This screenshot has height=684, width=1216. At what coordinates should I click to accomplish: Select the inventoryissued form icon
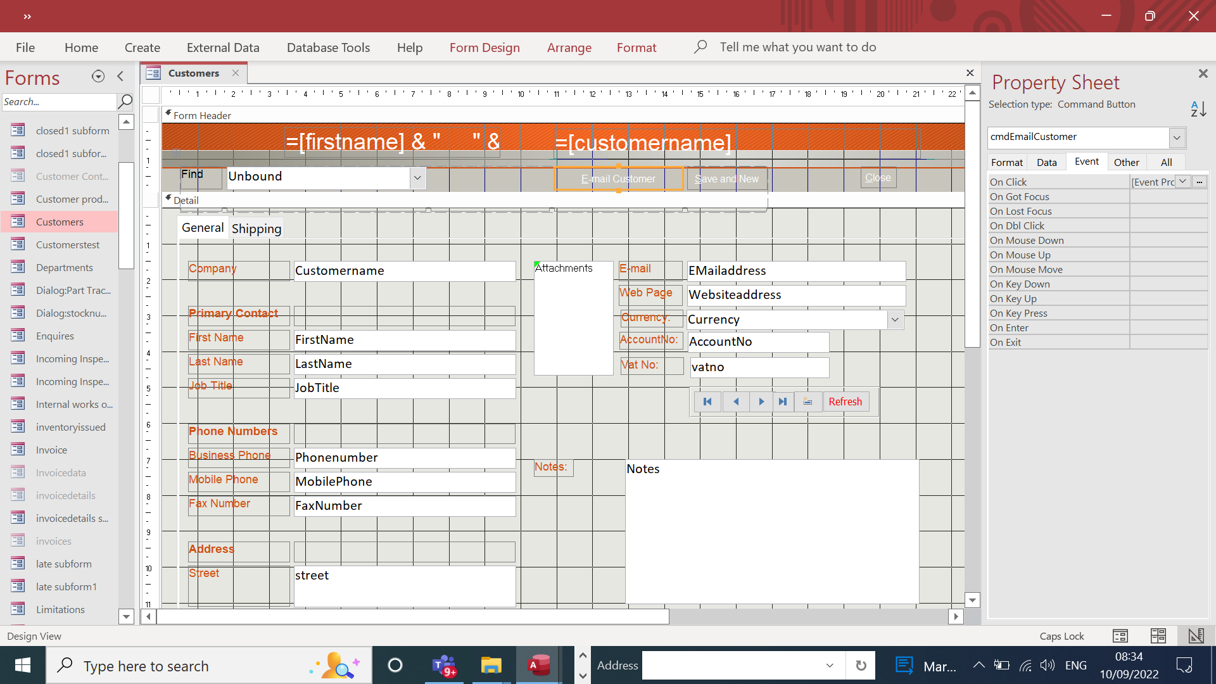point(18,427)
